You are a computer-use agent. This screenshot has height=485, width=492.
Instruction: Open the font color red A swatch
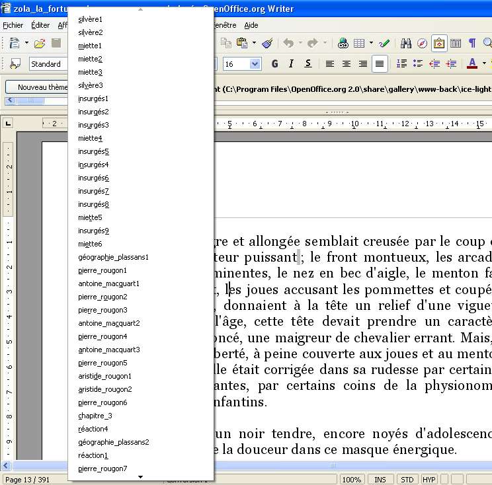[x=471, y=64]
